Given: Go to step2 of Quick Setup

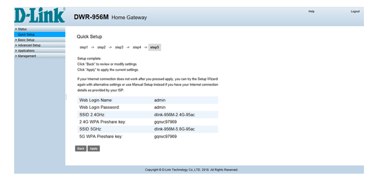Looking at the screenshot, I should 101,47.
